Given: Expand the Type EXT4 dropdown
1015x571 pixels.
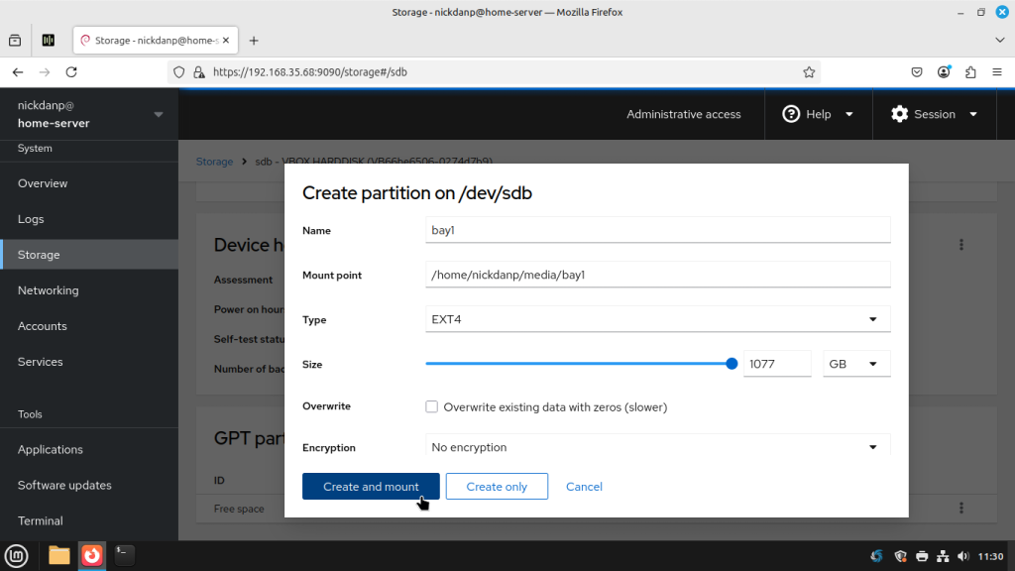Looking at the screenshot, I should click(x=657, y=319).
